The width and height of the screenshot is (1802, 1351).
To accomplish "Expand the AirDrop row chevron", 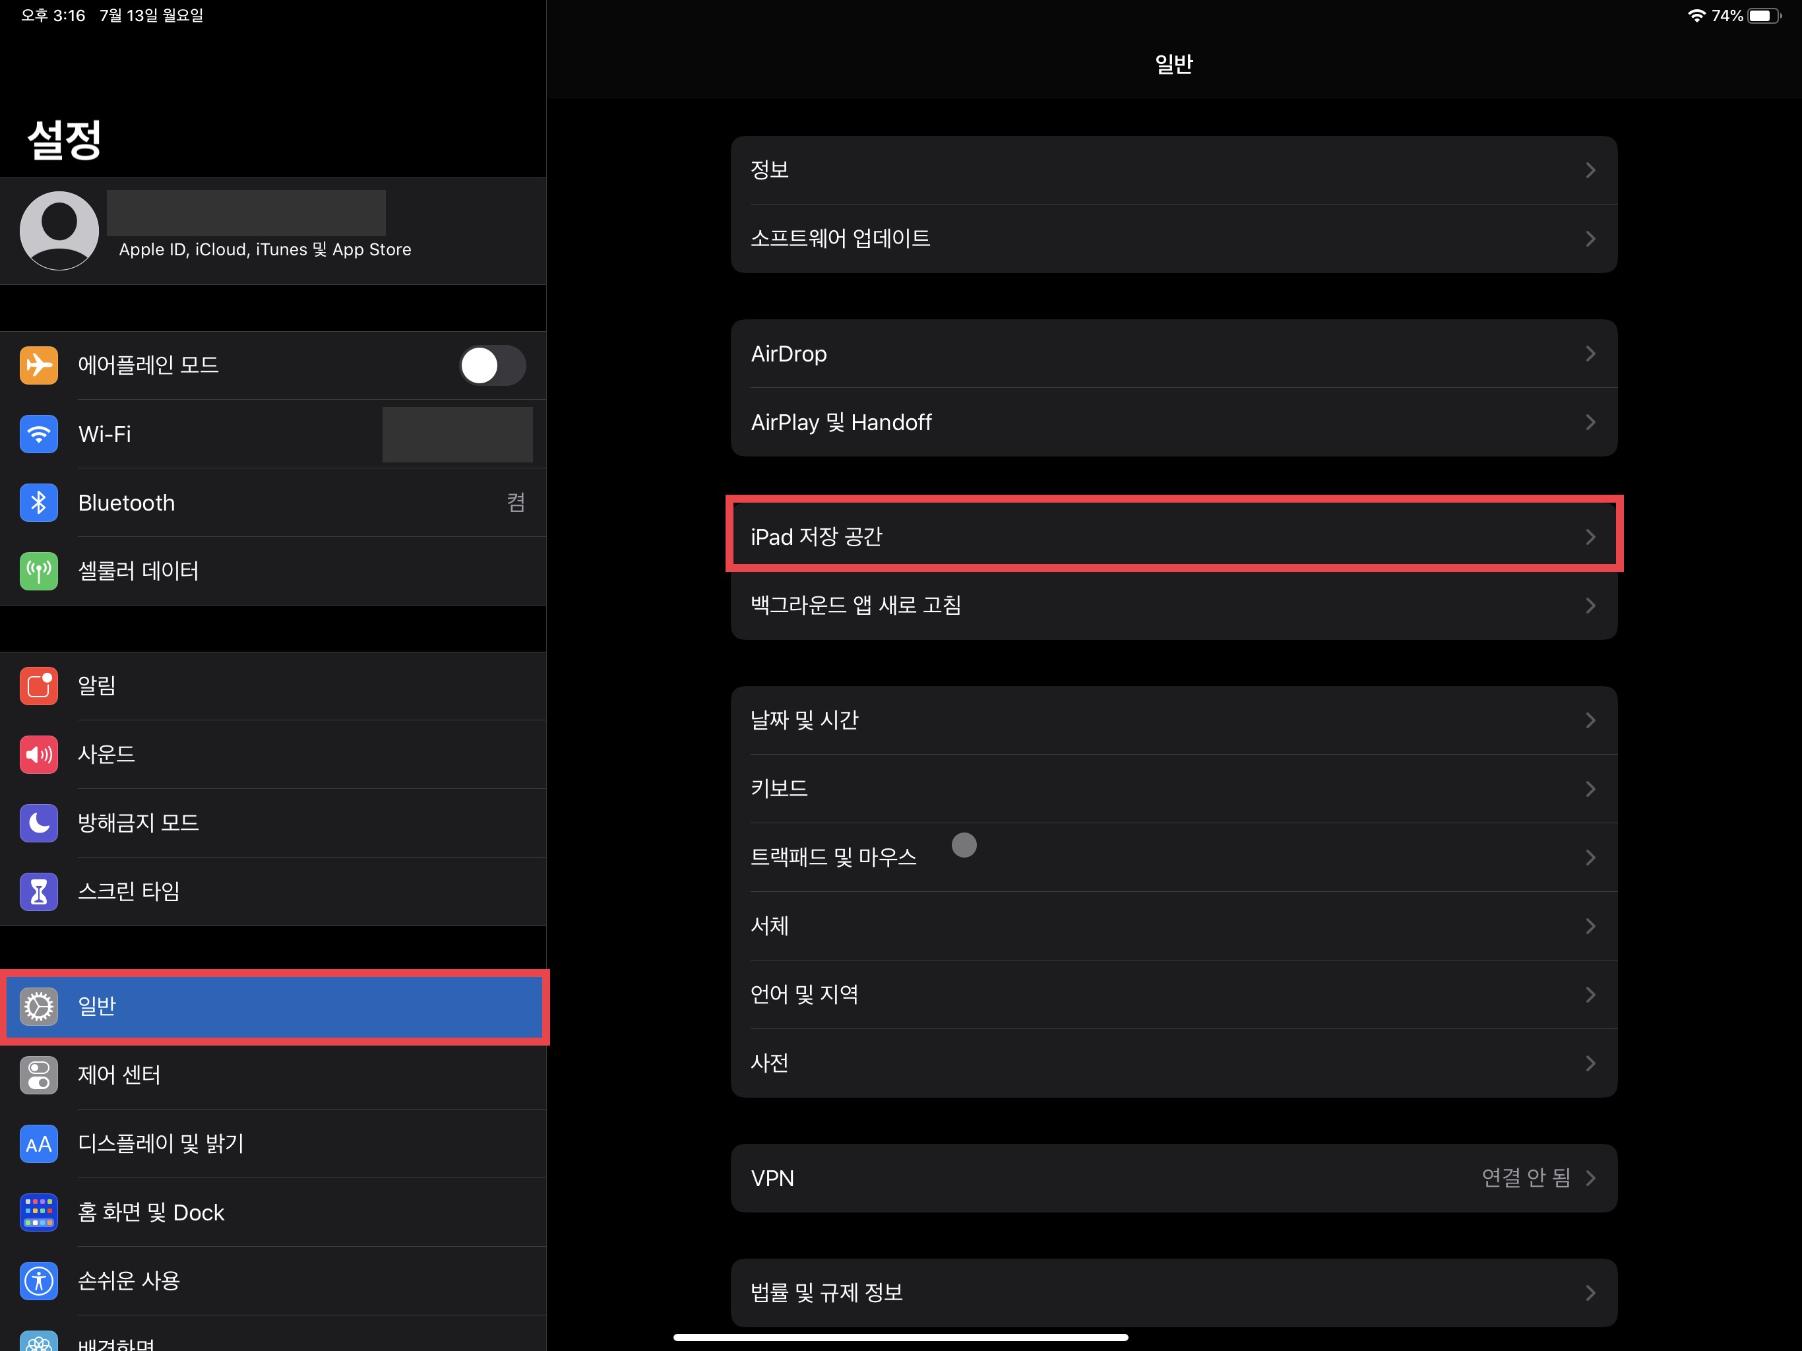I will [x=1590, y=354].
